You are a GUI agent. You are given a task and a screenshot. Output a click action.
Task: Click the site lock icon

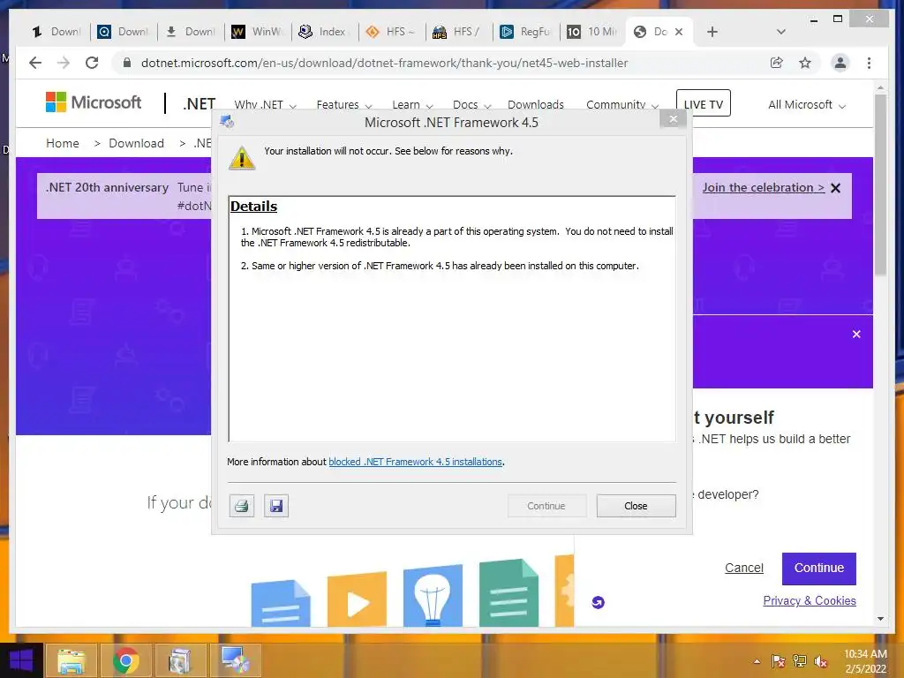(127, 63)
